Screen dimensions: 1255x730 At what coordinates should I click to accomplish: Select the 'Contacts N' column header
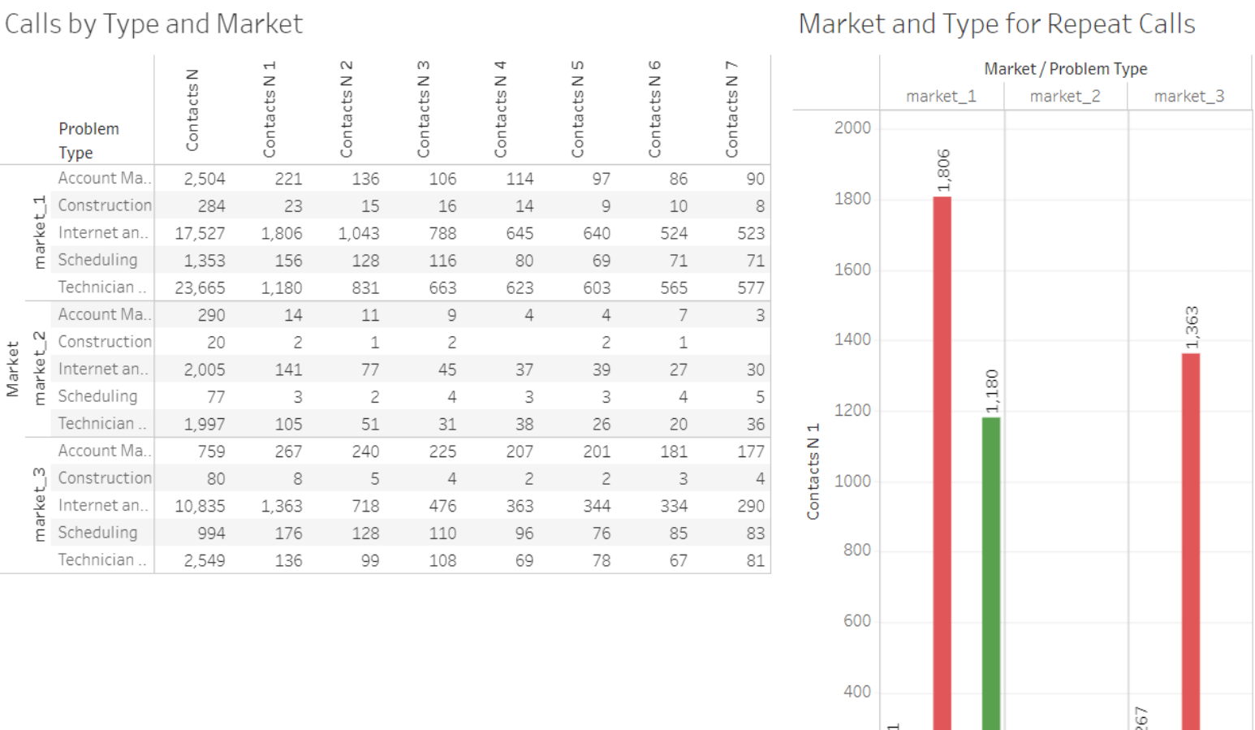[192, 110]
